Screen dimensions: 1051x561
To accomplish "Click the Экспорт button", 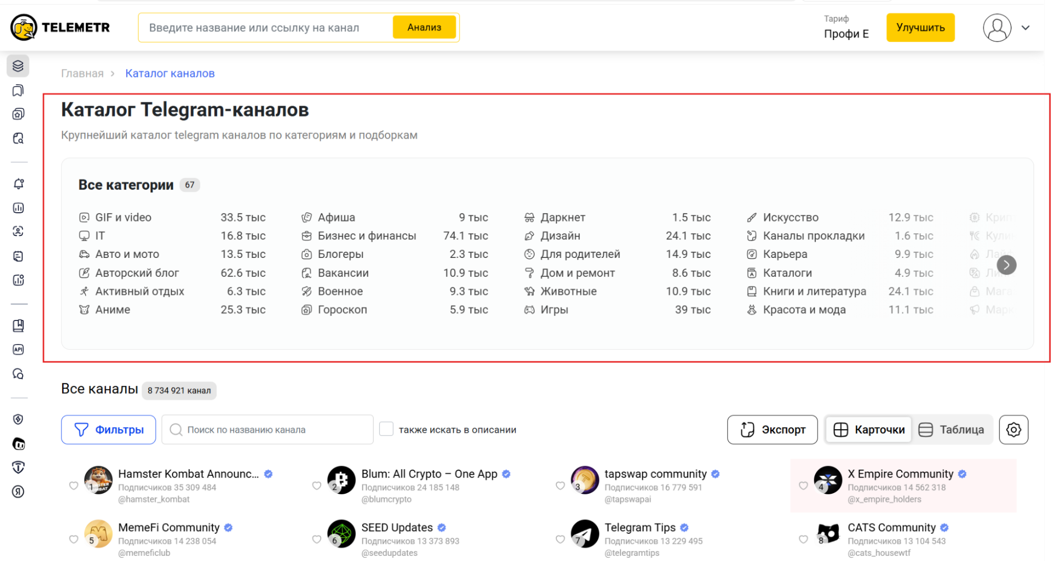I will pos(772,430).
